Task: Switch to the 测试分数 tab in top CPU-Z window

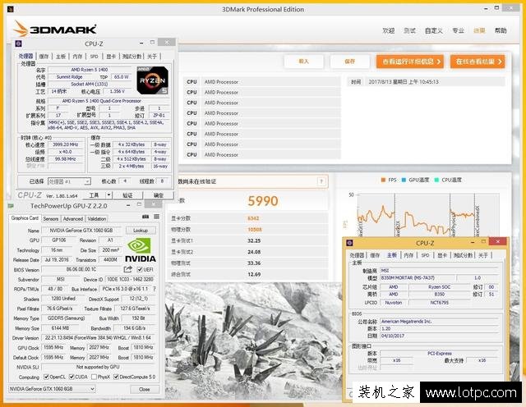Action: (131, 57)
